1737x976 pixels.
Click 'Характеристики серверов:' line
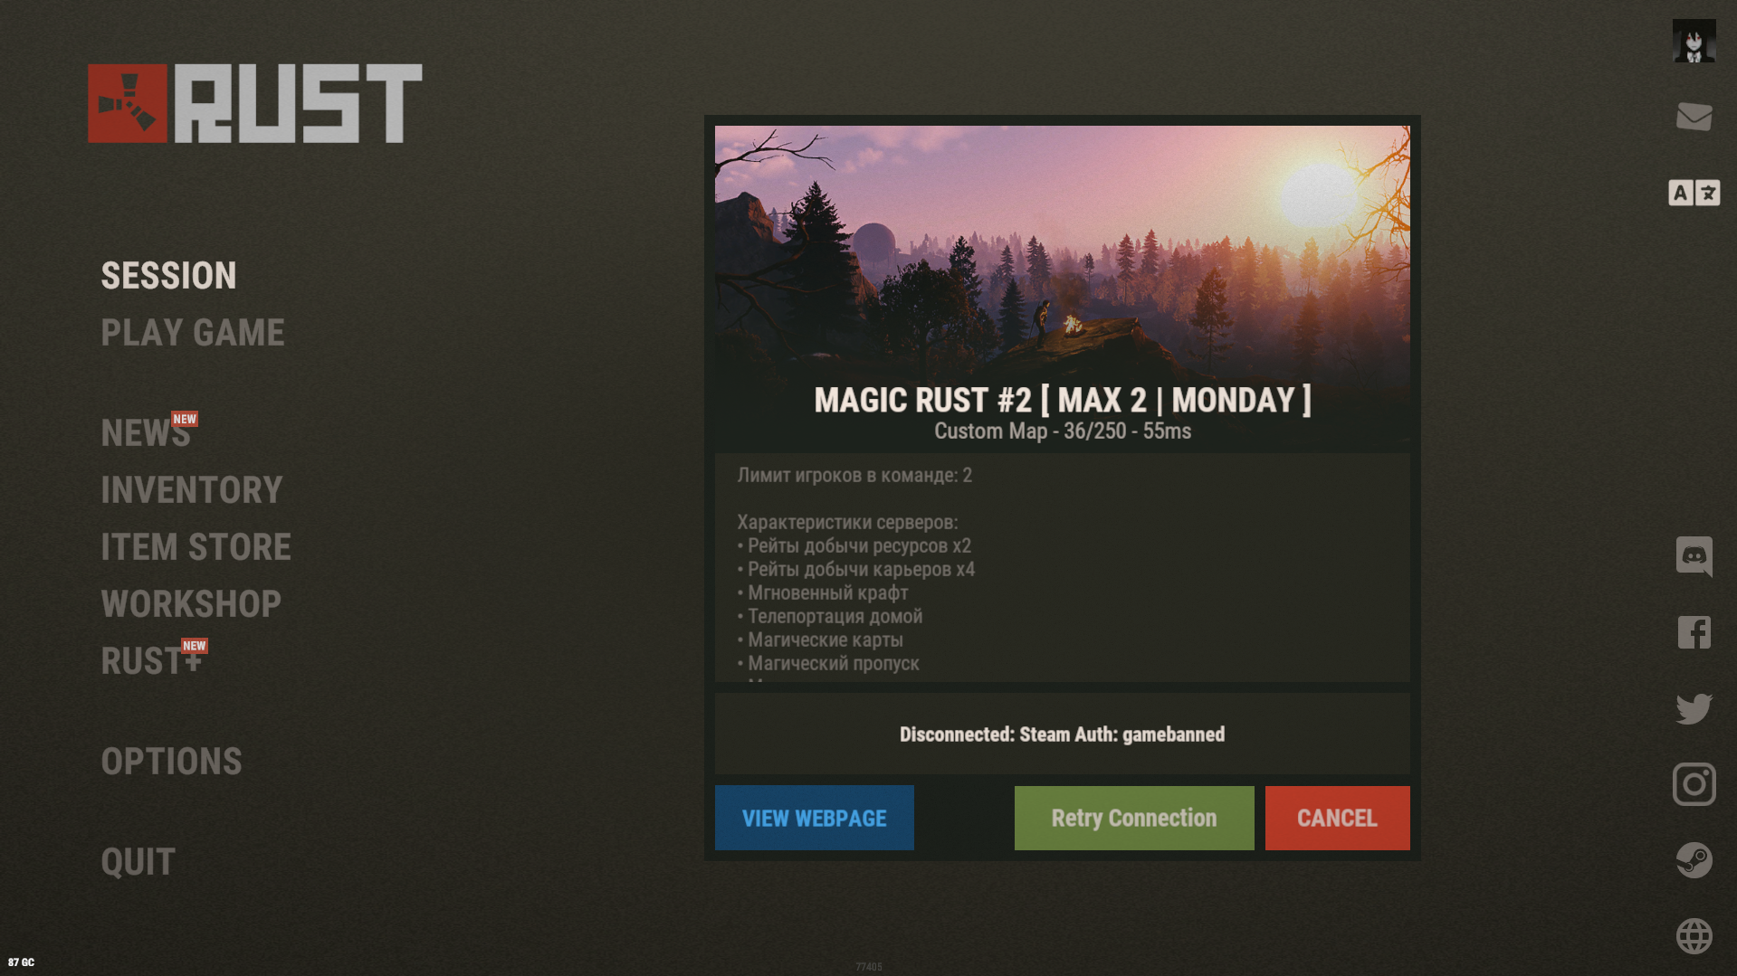click(x=847, y=523)
